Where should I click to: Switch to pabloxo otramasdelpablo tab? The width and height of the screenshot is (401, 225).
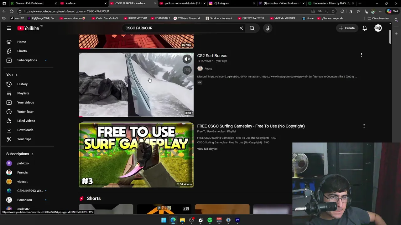pos(183,3)
